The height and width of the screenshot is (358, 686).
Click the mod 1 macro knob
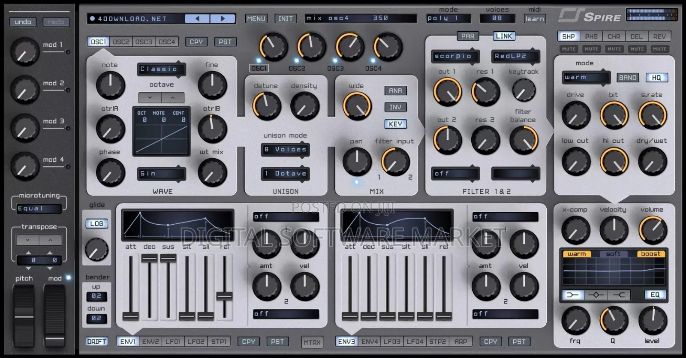(x=25, y=51)
